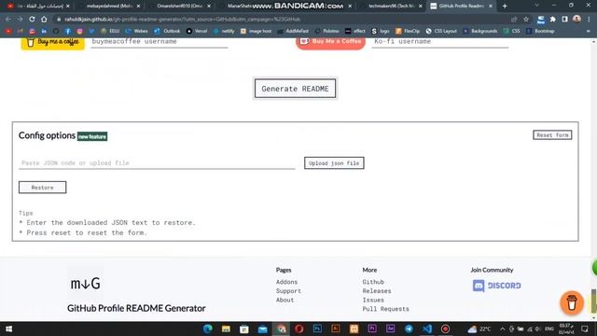Screen dimensions: 597x336
Task: Switch to the Omarelsherif010 tab
Action: tap(179, 7)
